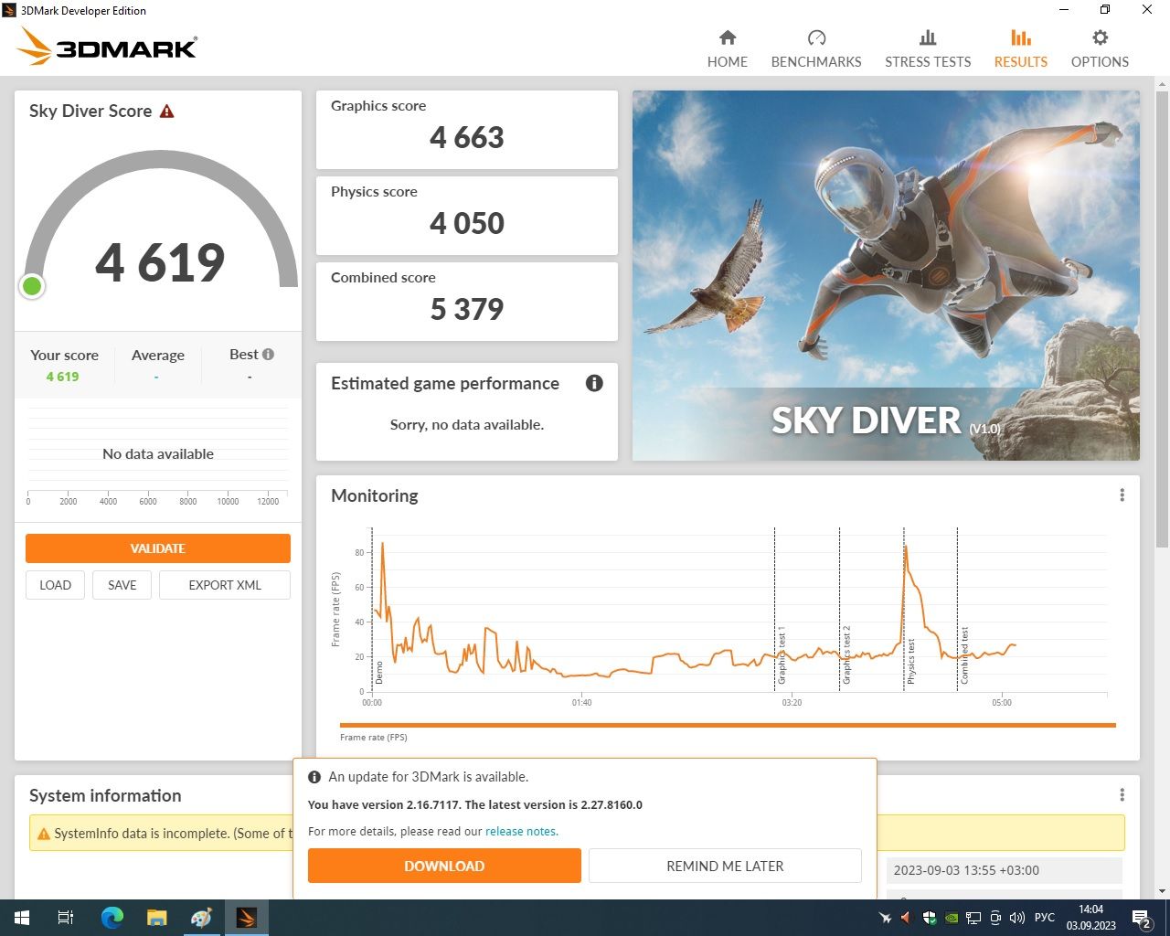Click the Frame rate legend bar under the chart
Image resolution: width=1170 pixels, height=936 pixels.
click(728, 726)
